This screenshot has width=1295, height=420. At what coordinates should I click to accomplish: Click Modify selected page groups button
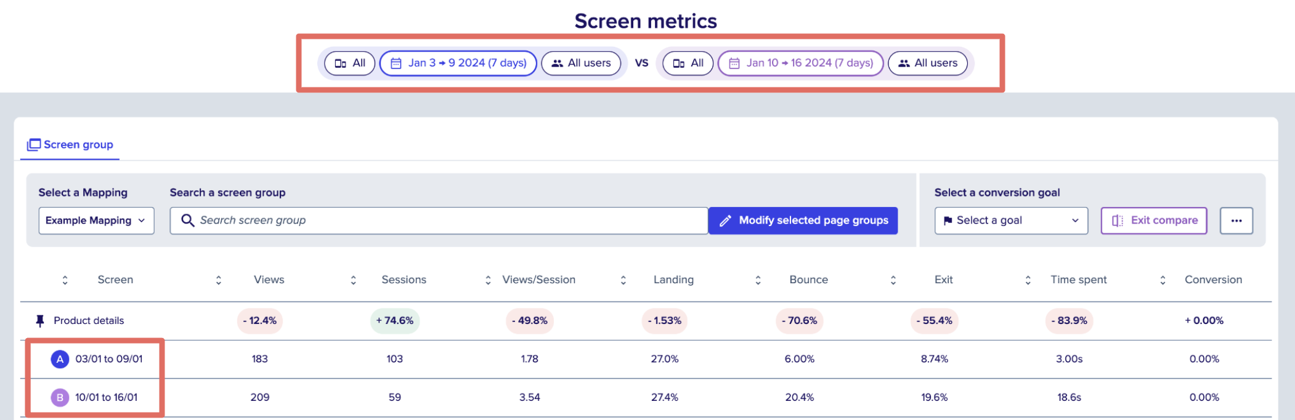(803, 220)
